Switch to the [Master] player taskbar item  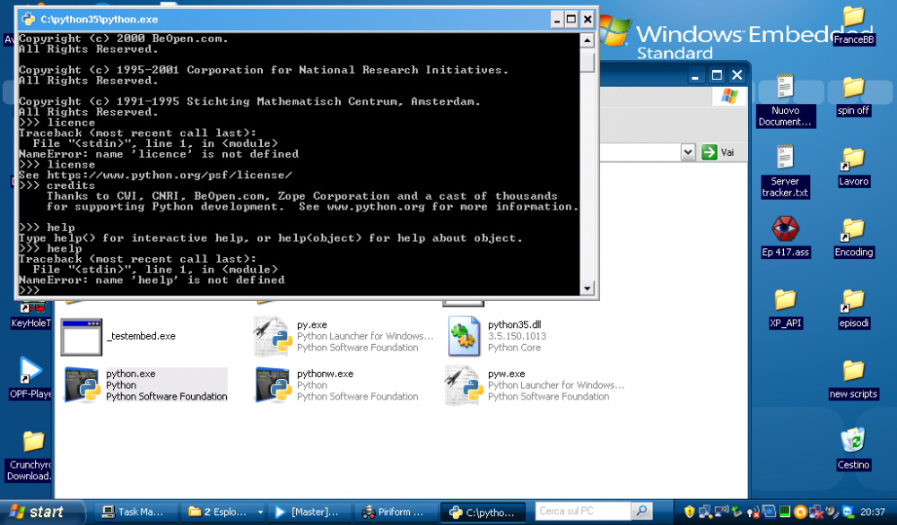pos(309,512)
